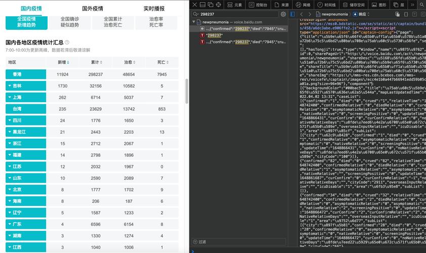Select the 全国确诊疑似趋势 chart button
Image resolution: width=426 pixels, height=253 pixels.
coord(70,22)
